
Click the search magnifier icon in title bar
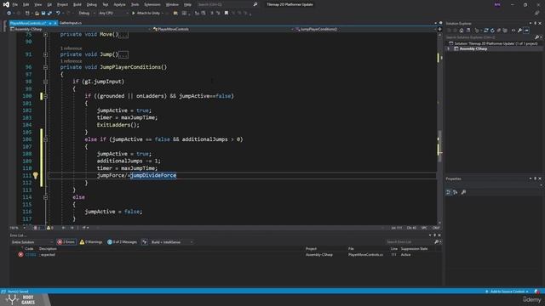tap(255, 4)
